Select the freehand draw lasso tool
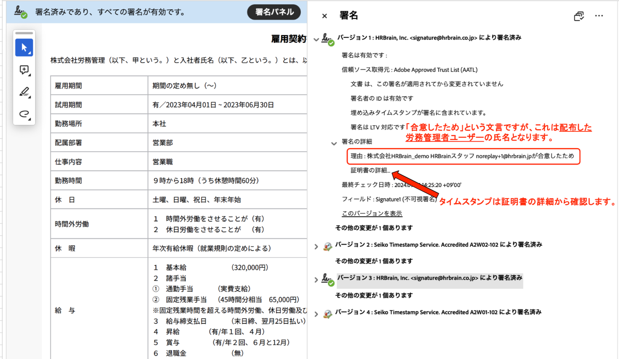Viewport: 619px width, 359px height. click(x=24, y=114)
